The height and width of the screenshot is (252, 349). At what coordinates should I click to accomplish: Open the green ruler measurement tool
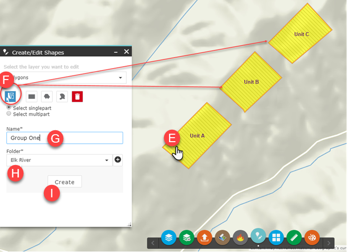pyautogui.click(x=294, y=238)
